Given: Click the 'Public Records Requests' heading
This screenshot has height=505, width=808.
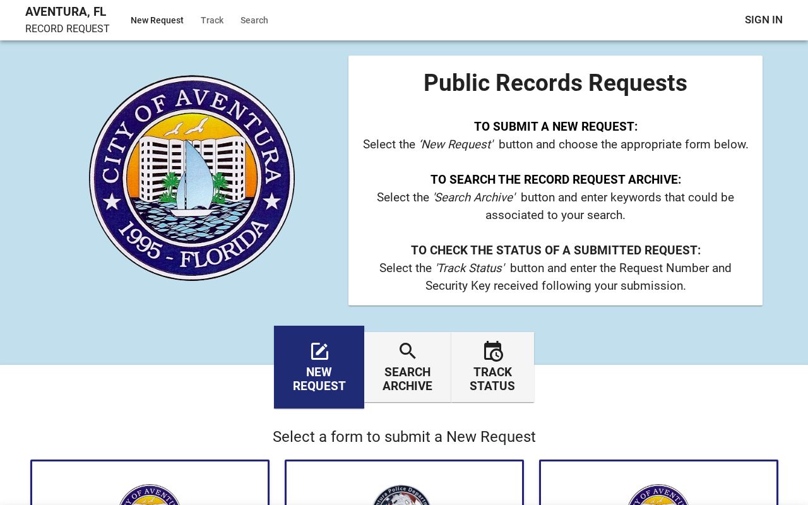Looking at the screenshot, I should (555, 83).
